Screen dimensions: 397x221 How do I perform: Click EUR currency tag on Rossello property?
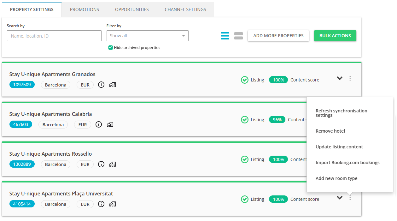click(85, 164)
